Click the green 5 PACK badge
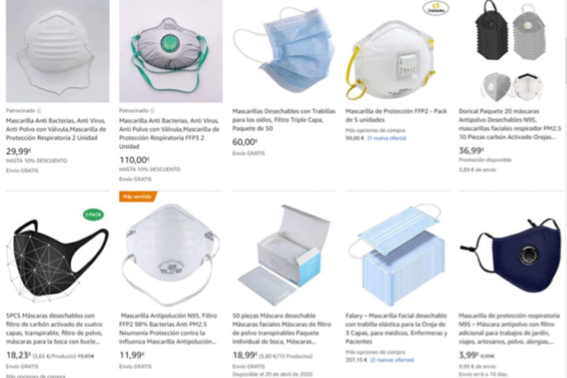This screenshot has height=378, width=567. [93, 215]
